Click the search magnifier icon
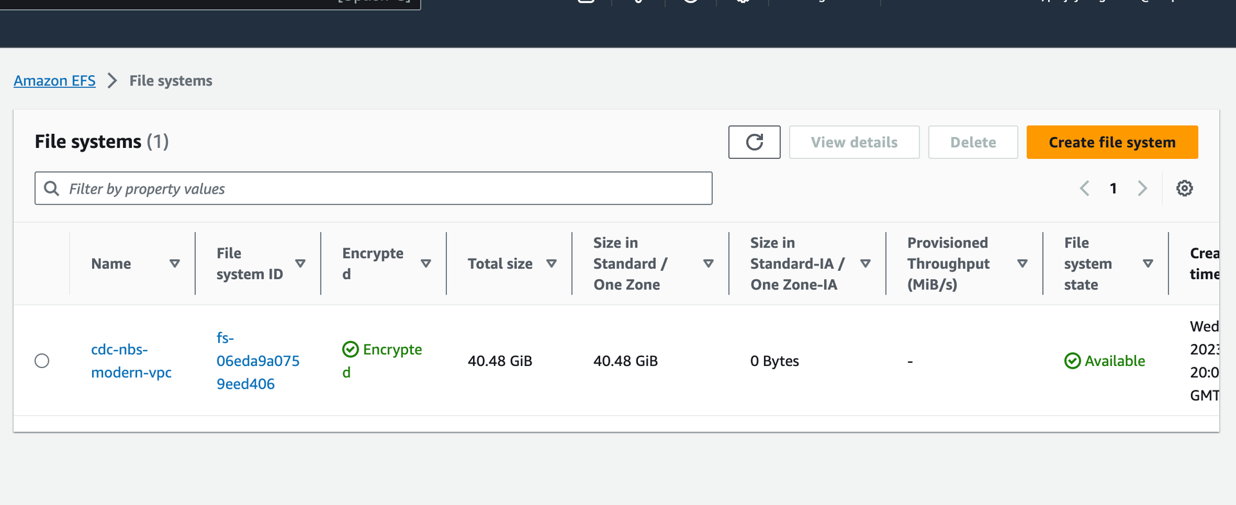This screenshot has width=1236, height=505. [51, 188]
